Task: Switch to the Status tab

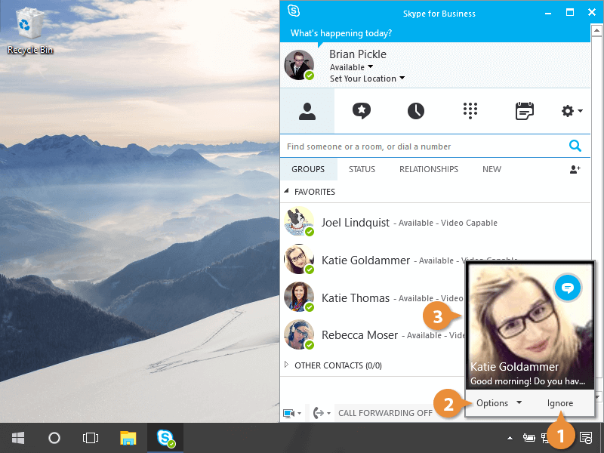Action: [362, 170]
